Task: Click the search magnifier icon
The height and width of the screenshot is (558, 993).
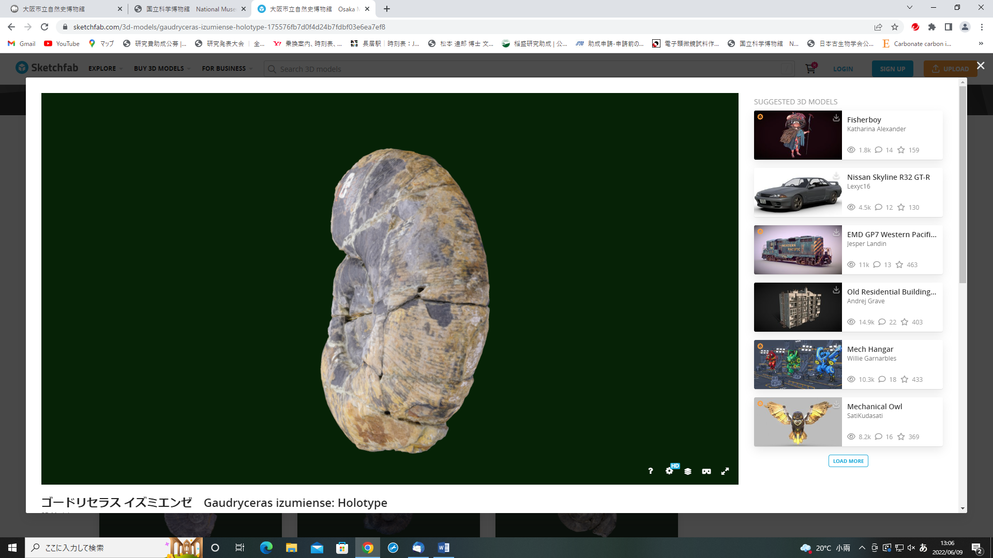Action: (272, 69)
